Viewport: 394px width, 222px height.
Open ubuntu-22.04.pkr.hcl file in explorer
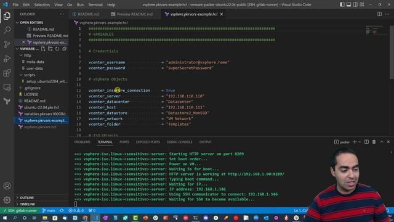point(41,107)
